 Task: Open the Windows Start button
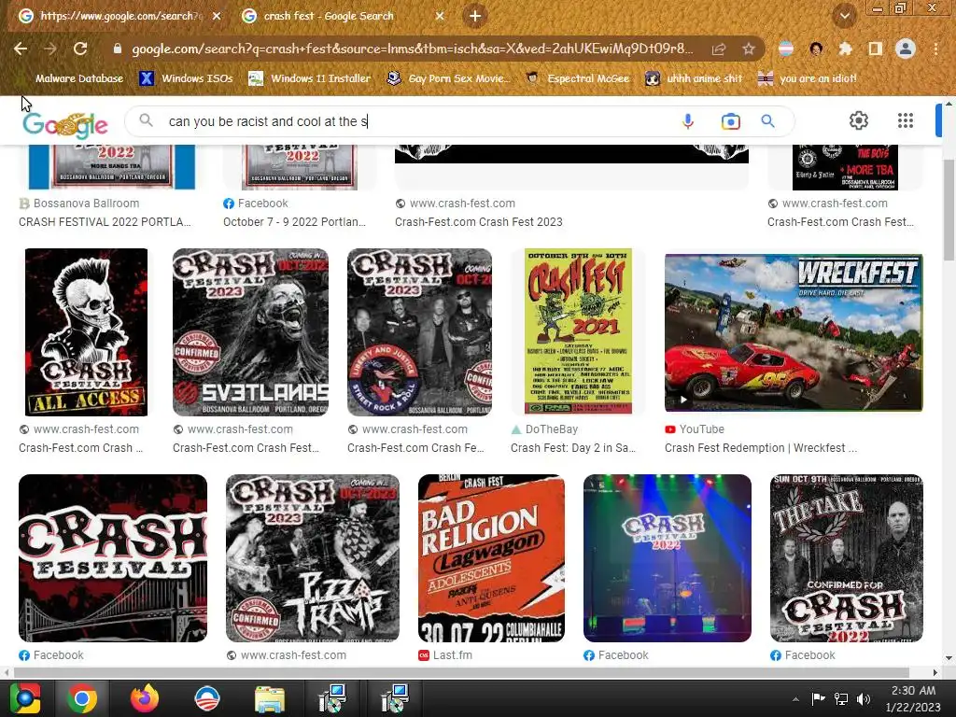coord(25,698)
